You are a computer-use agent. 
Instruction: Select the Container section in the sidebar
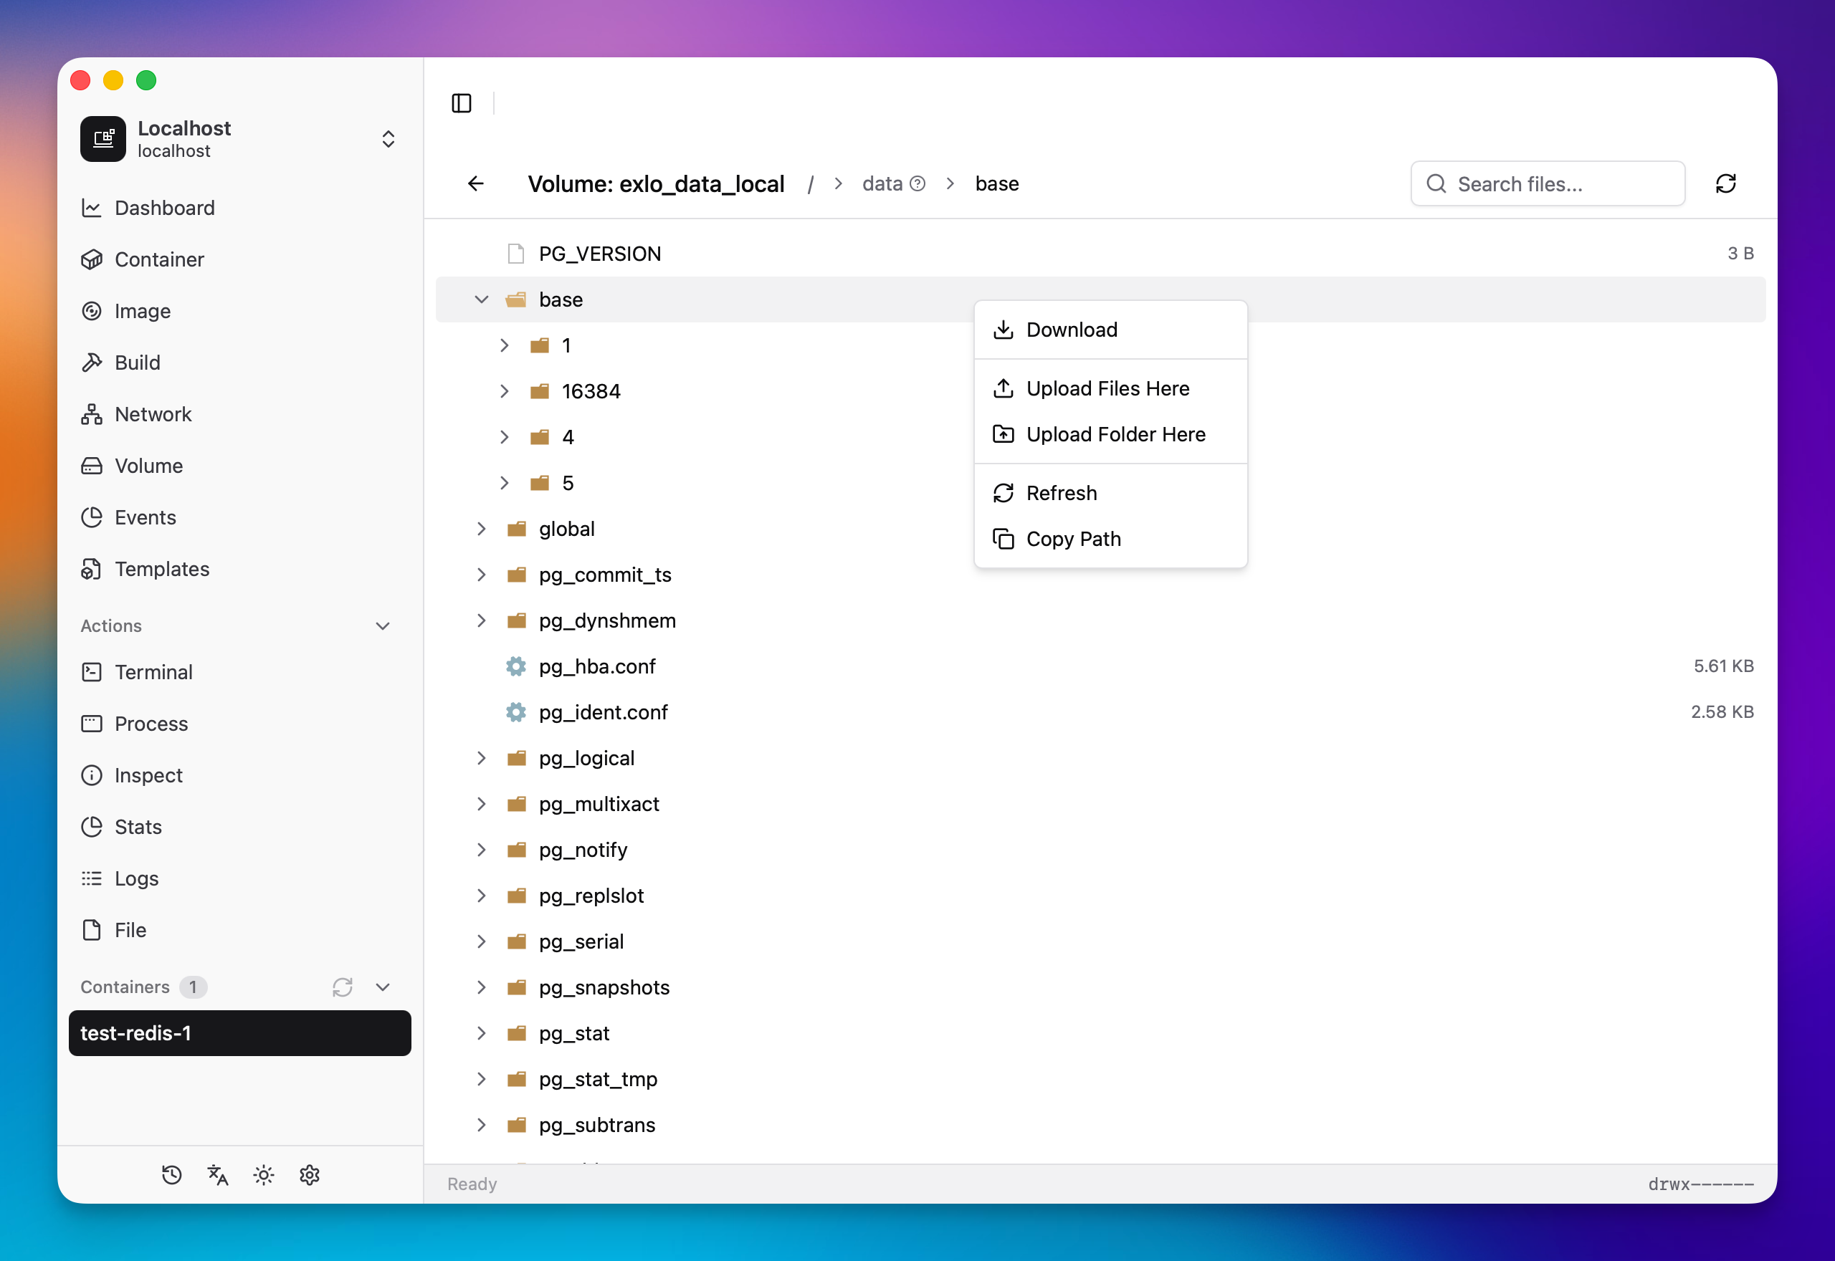pos(159,259)
